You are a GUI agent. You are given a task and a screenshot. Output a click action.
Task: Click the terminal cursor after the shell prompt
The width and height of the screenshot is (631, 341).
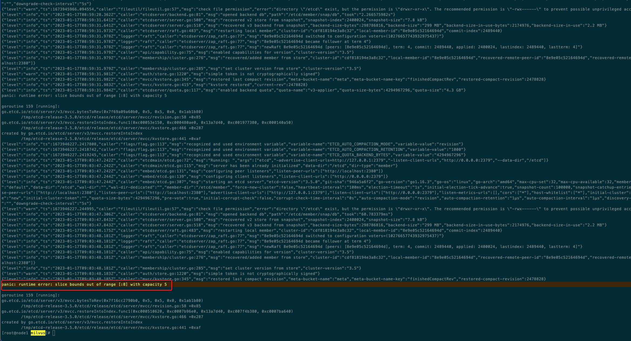[x=53, y=333]
